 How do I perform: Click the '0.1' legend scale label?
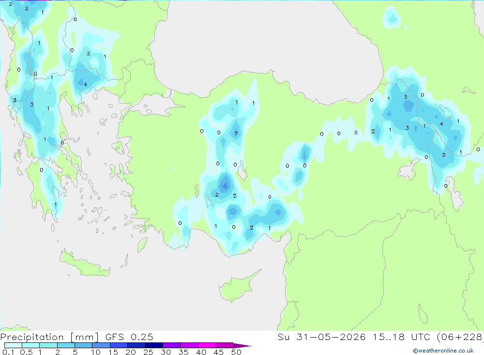tap(8, 352)
